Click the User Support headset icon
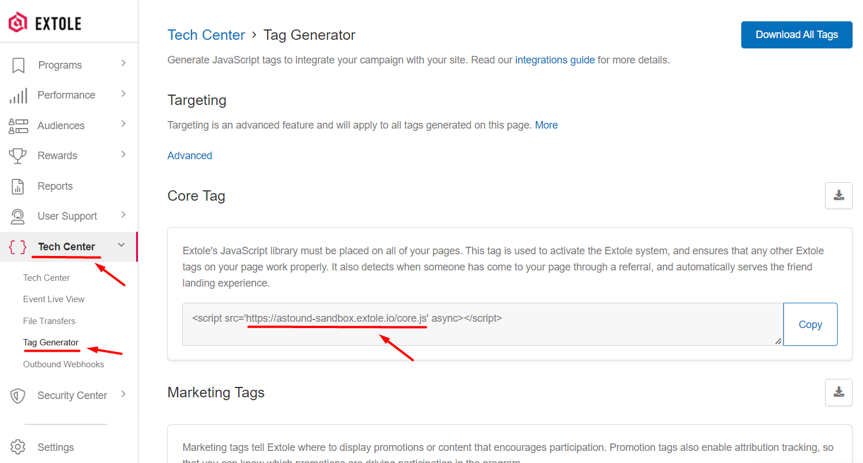Viewport: 863px width, 463px height. point(18,216)
